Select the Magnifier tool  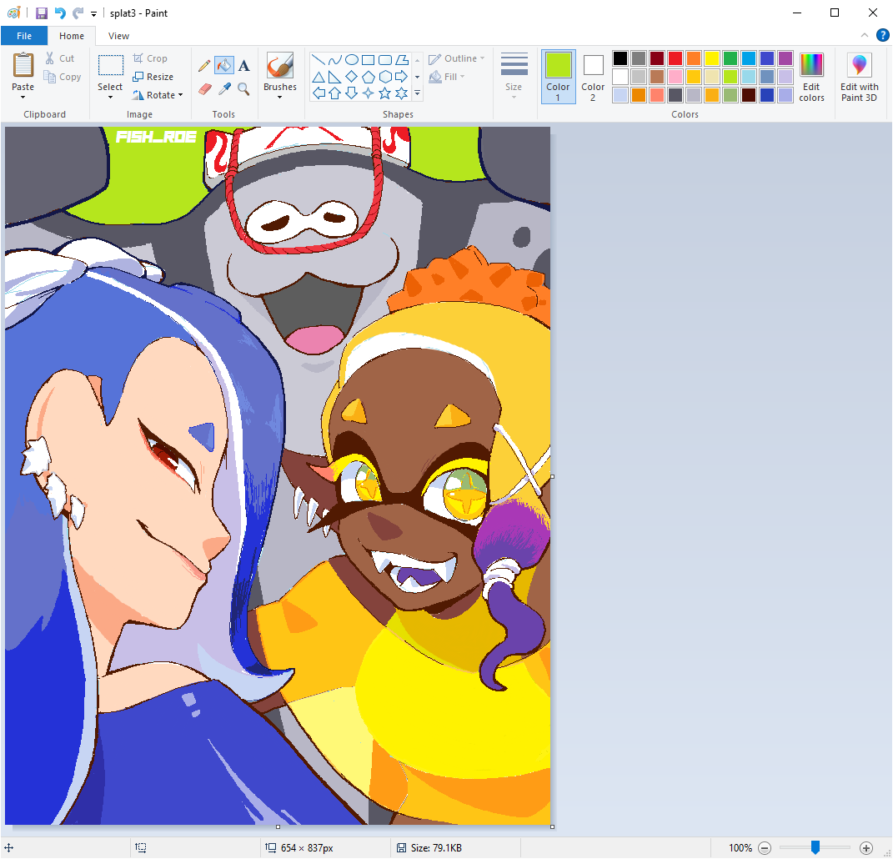[x=243, y=89]
